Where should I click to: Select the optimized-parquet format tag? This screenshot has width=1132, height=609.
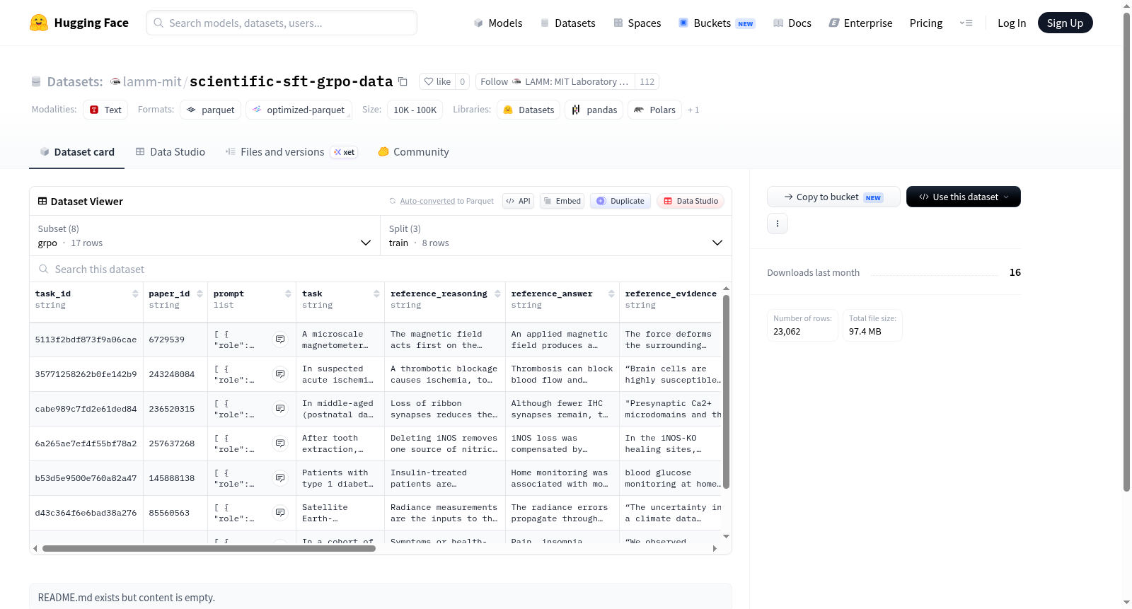pyautogui.click(x=299, y=110)
